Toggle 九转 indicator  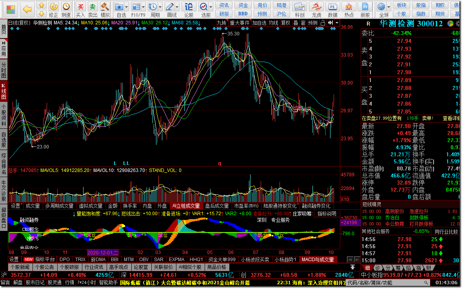[222, 23]
